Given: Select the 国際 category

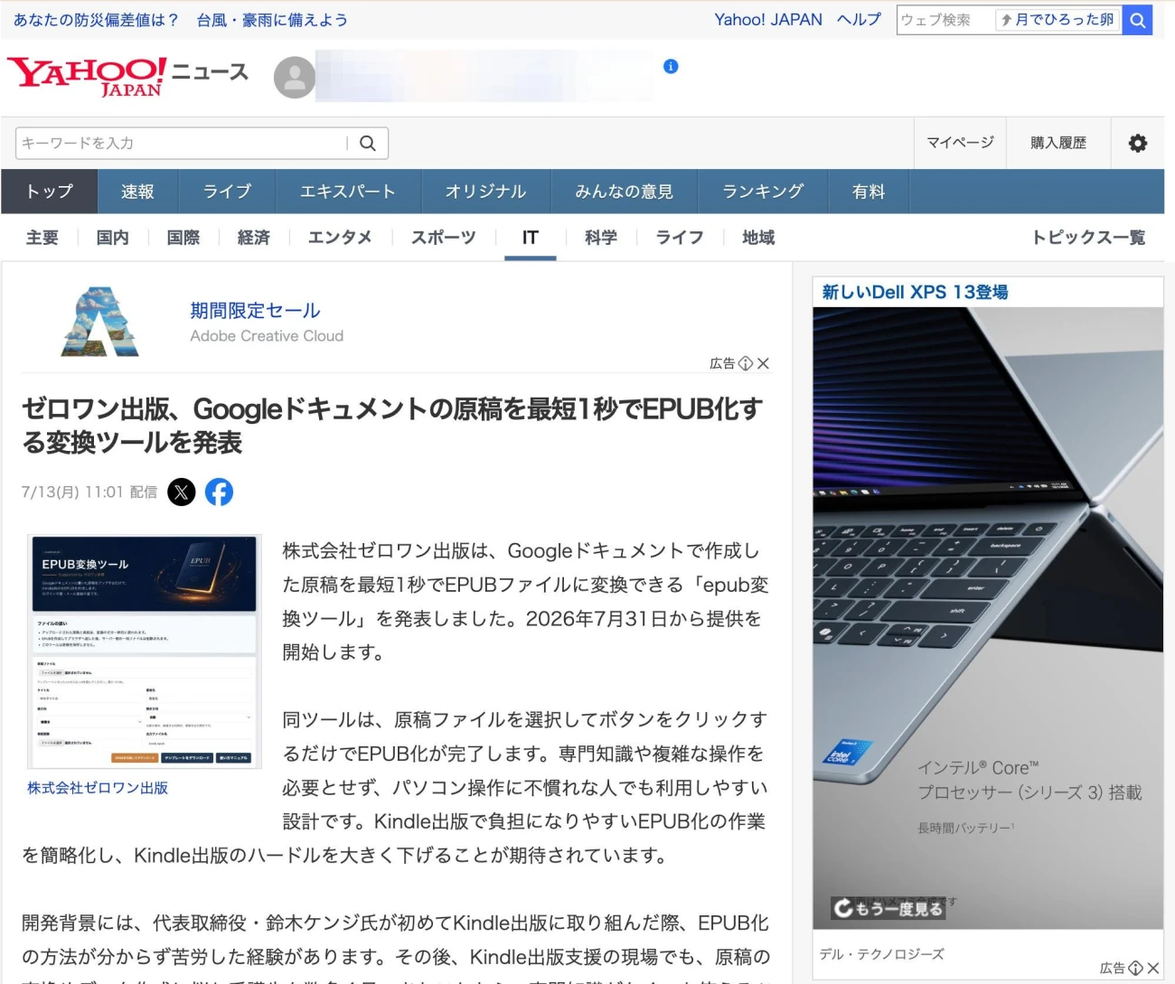Looking at the screenshot, I should point(183,238).
